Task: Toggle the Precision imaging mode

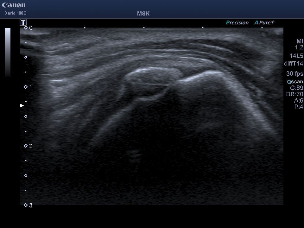Action: click(x=237, y=22)
